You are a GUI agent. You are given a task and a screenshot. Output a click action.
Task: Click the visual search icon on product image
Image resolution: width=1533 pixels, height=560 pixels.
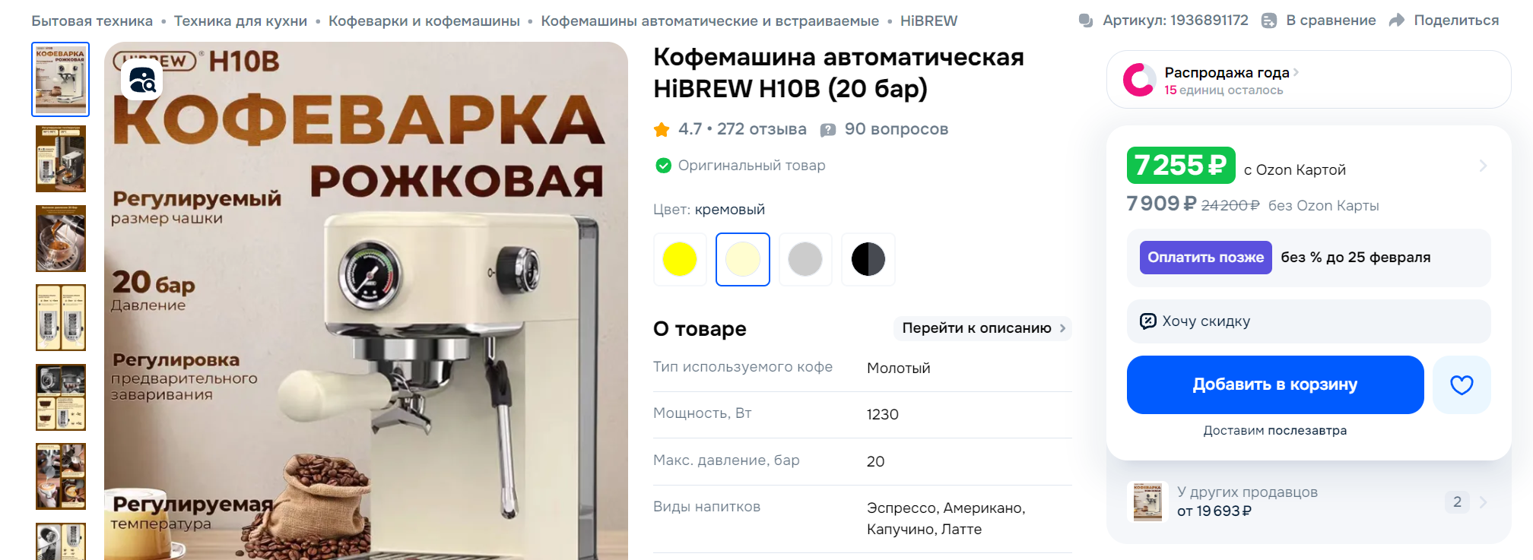coord(141,80)
